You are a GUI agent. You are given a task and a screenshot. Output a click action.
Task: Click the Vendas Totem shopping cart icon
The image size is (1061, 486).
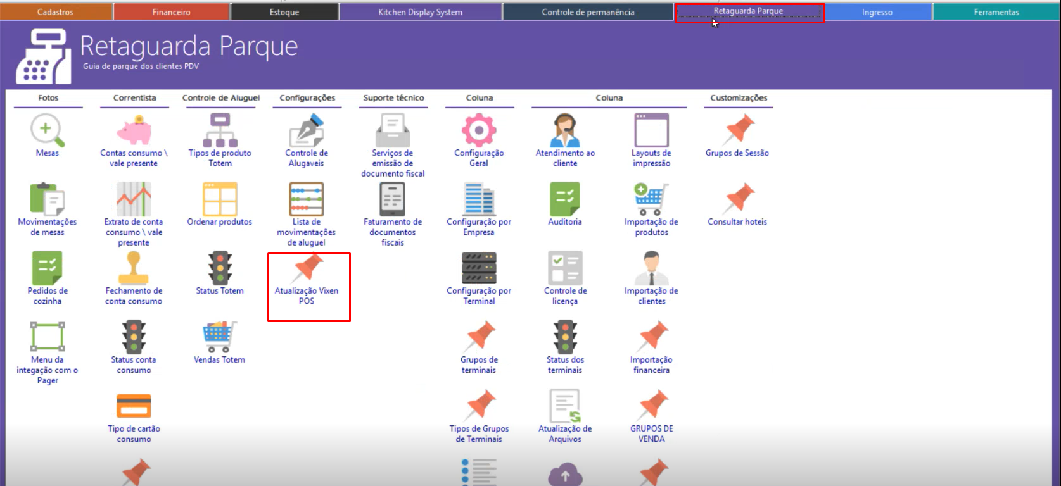220,337
